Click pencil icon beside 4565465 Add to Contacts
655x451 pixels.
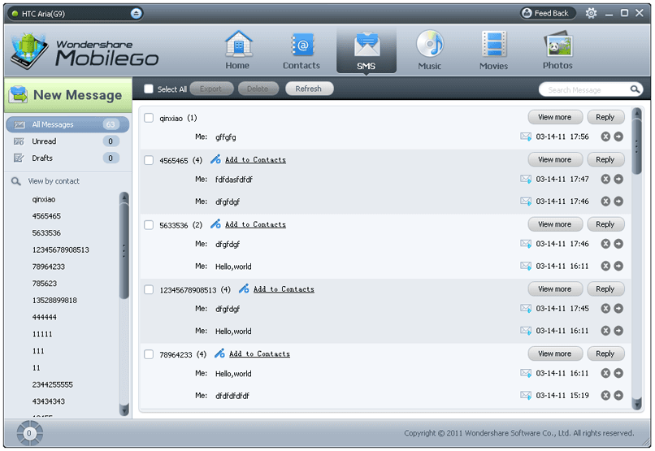point(215,159)
